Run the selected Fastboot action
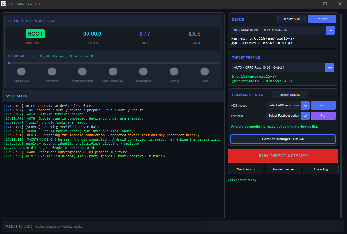This screenshot has height=234, width=347. tap(323, 116)
